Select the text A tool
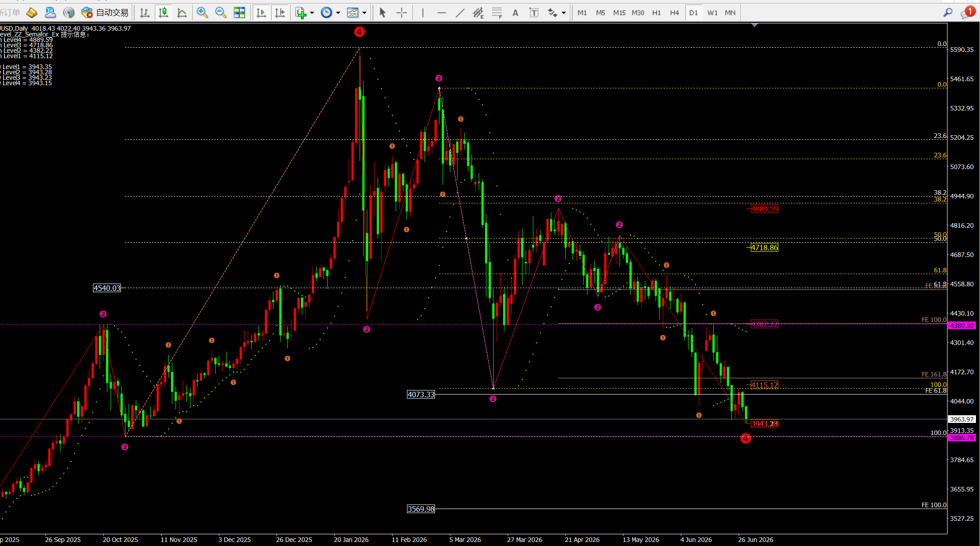 (515, 13)
